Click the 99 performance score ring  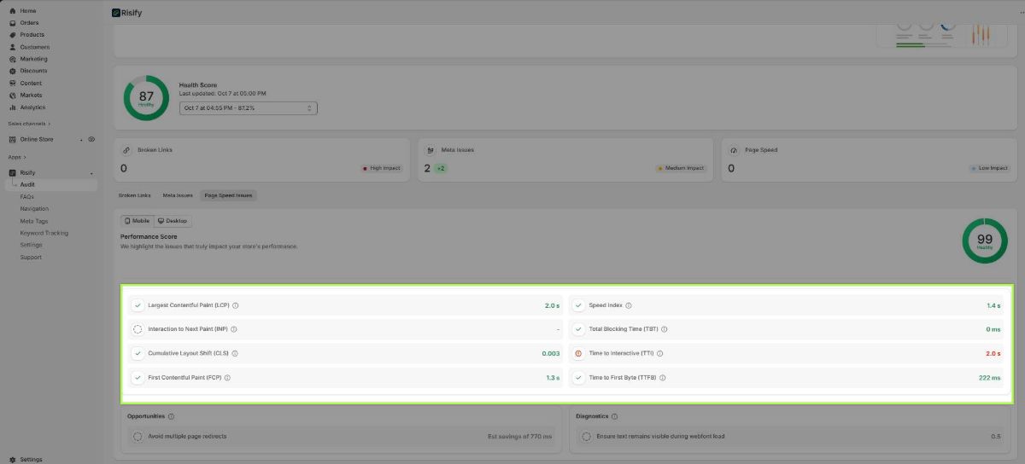[x=984, y=241]
